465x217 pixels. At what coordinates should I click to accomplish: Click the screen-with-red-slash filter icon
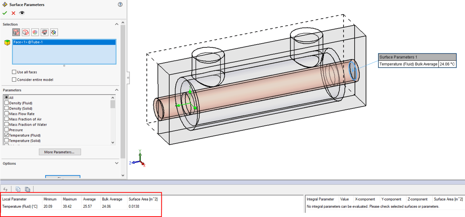click(x=44, y=32)
